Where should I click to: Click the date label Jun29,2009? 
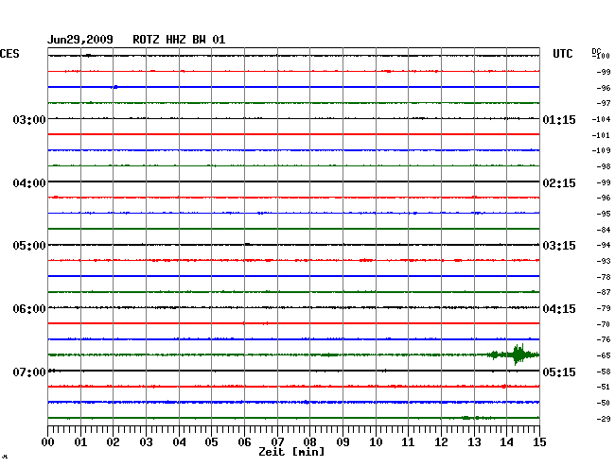[80, 40]
